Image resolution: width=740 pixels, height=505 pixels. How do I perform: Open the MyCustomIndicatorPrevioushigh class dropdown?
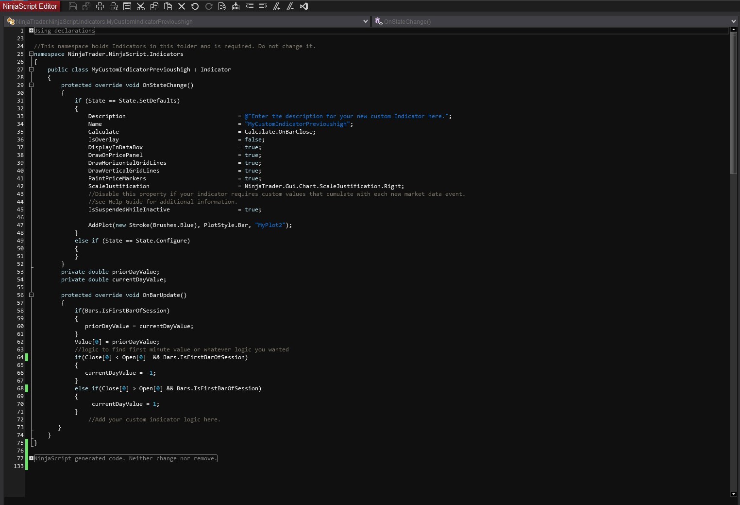point(365,21)
